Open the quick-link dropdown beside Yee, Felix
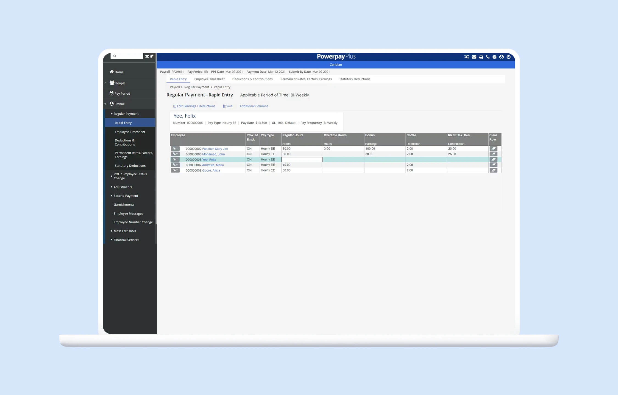Screen dimensions: 618x395 tap(175, 159)
